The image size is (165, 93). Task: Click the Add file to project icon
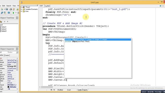[18, 9]
